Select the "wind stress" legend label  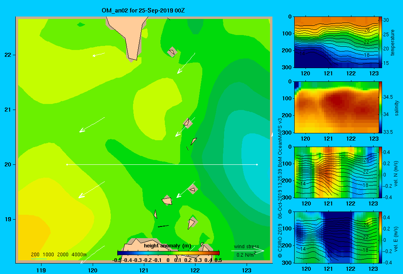pyautogui.click(x=247, y=246)
